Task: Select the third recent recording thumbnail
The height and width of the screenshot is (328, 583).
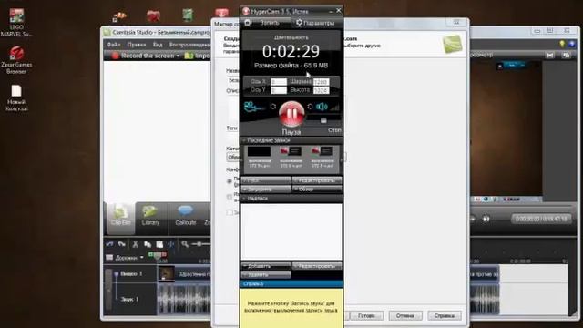Action: [322, 151]
